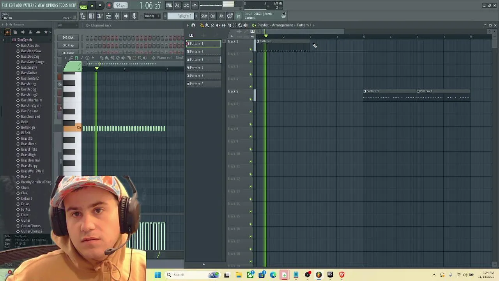
Task: Mute Track 2 via its green dot
Action: click(251, 62)
